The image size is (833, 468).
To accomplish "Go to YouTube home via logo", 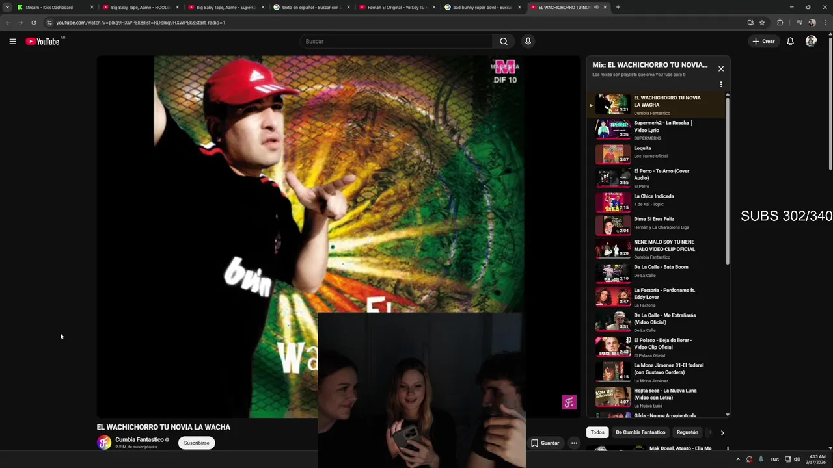I will [x=43, y=41].
